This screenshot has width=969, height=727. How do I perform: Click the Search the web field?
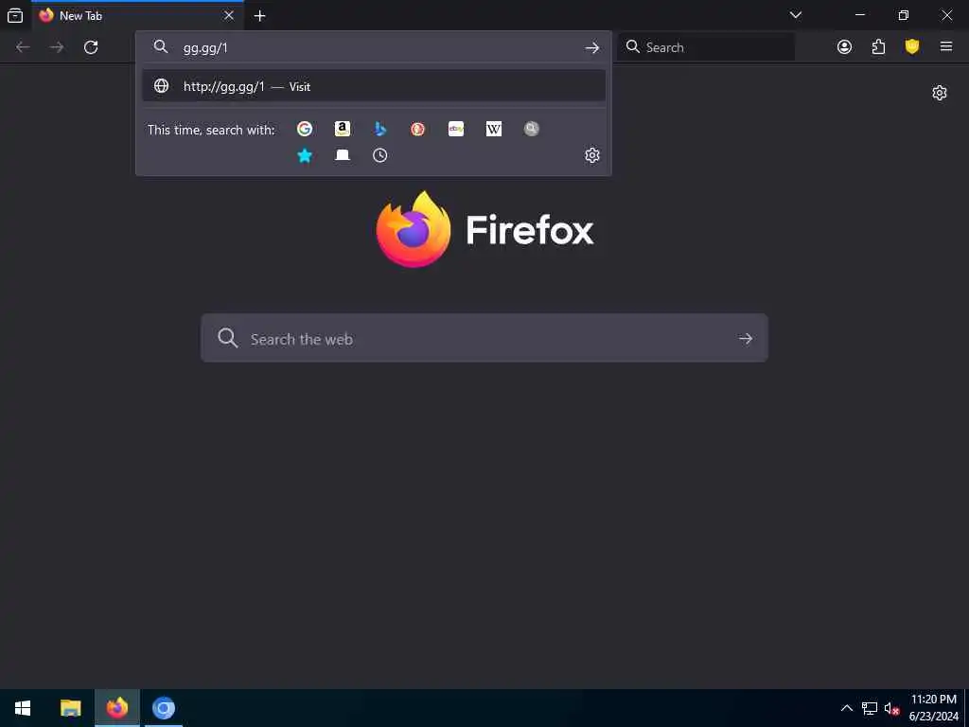484,338
